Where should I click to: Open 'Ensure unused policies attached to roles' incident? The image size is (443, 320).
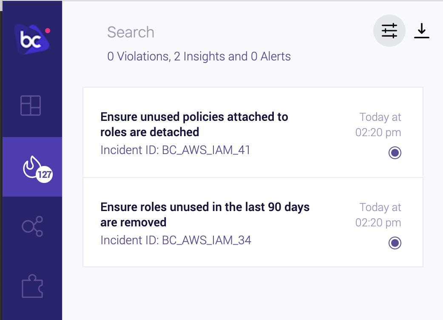click(x=194, y=124)
